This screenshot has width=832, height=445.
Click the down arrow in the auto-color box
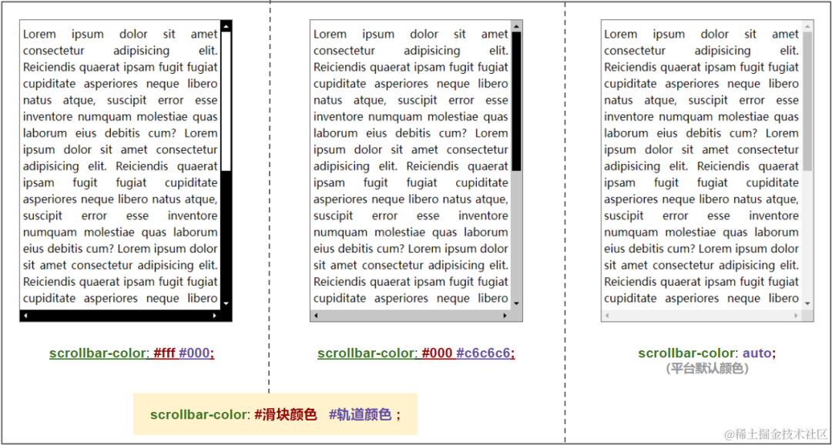pos(807,303)
